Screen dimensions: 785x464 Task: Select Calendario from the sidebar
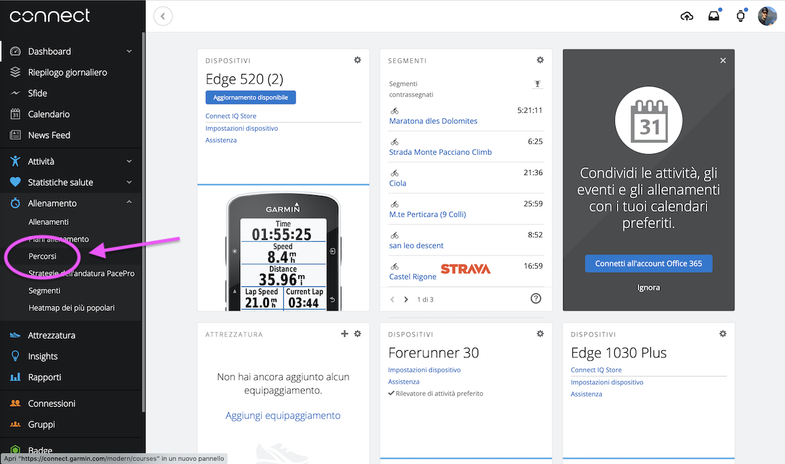tap(48, 114)
